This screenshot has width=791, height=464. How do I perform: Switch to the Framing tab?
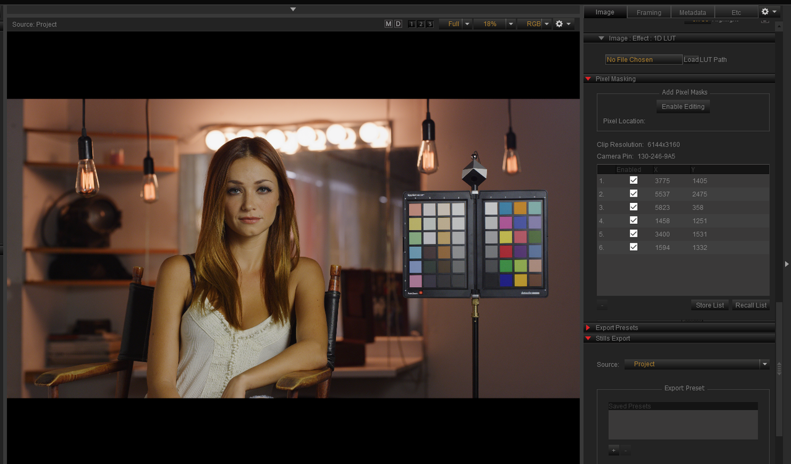pyautogui.click(x=649, y=12)
